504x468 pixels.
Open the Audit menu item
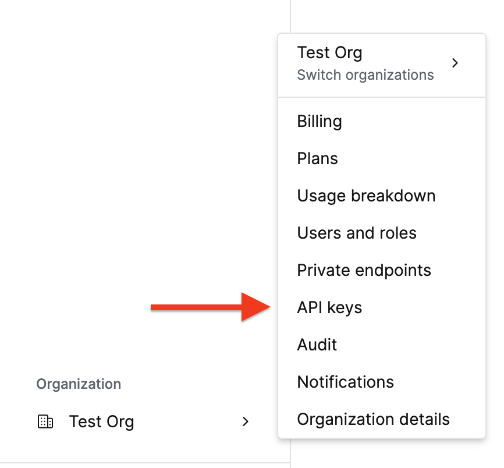tap(317, 345)
